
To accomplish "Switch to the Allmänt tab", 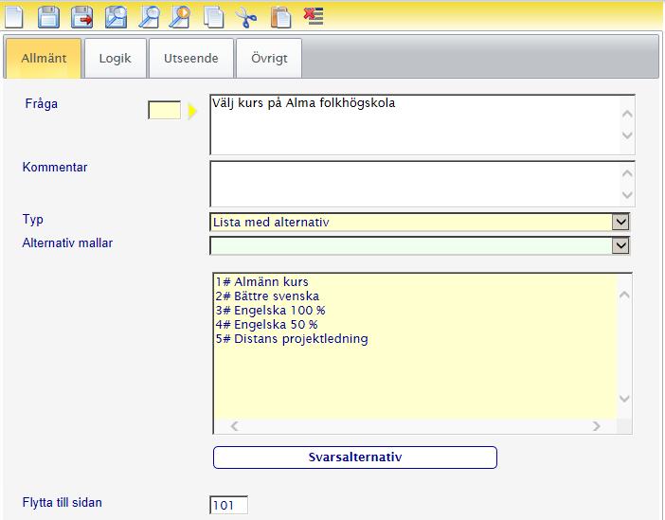I will point(44,58).
